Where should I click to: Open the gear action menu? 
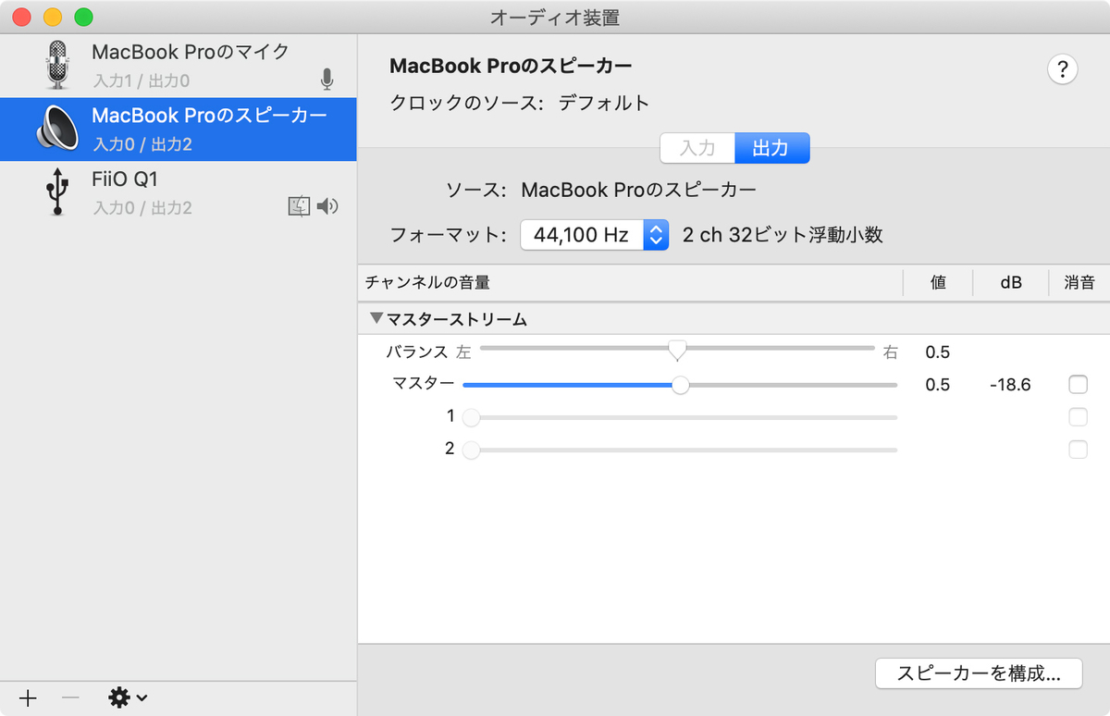pyautogui.click(x=128, y=697)
